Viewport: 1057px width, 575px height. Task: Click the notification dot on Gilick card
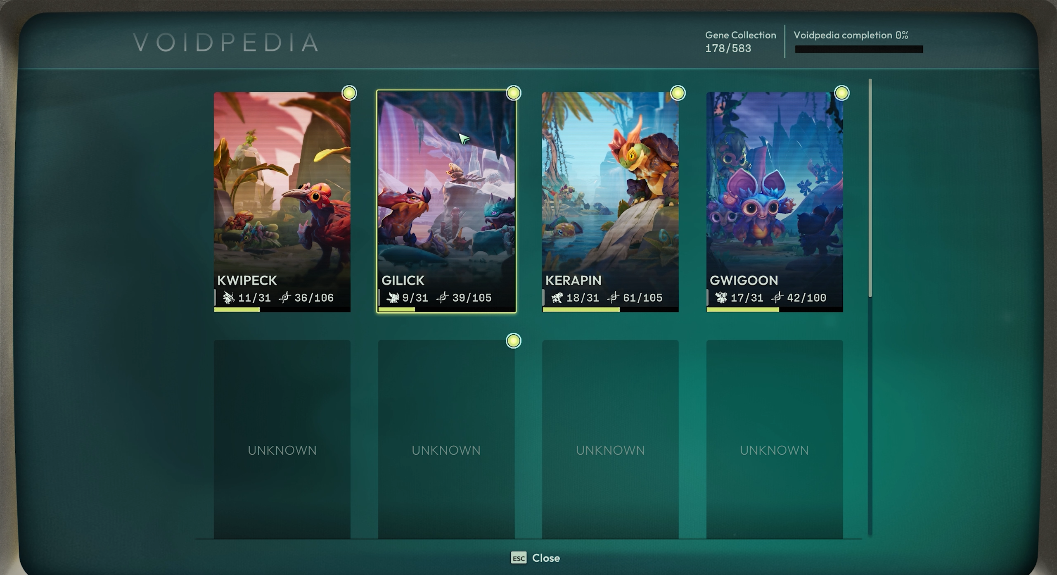pyautogui.click(x=513, y=93)
